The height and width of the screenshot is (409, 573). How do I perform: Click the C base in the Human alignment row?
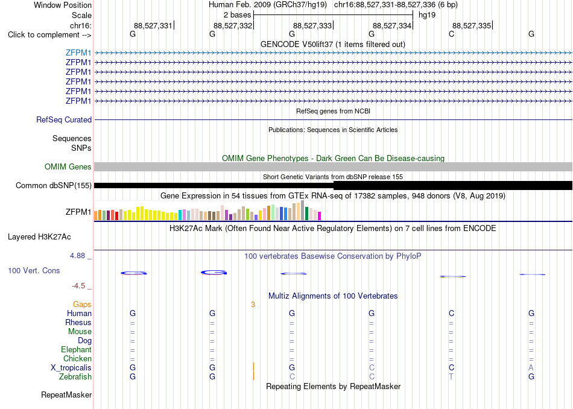[451, 313]
